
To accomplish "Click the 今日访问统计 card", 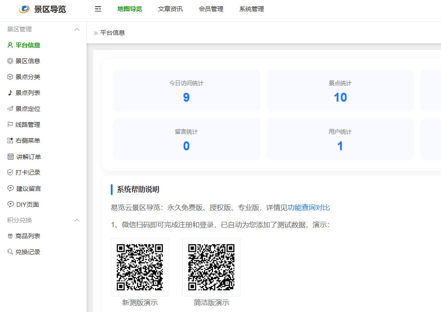I will click(x=186, y=91).
